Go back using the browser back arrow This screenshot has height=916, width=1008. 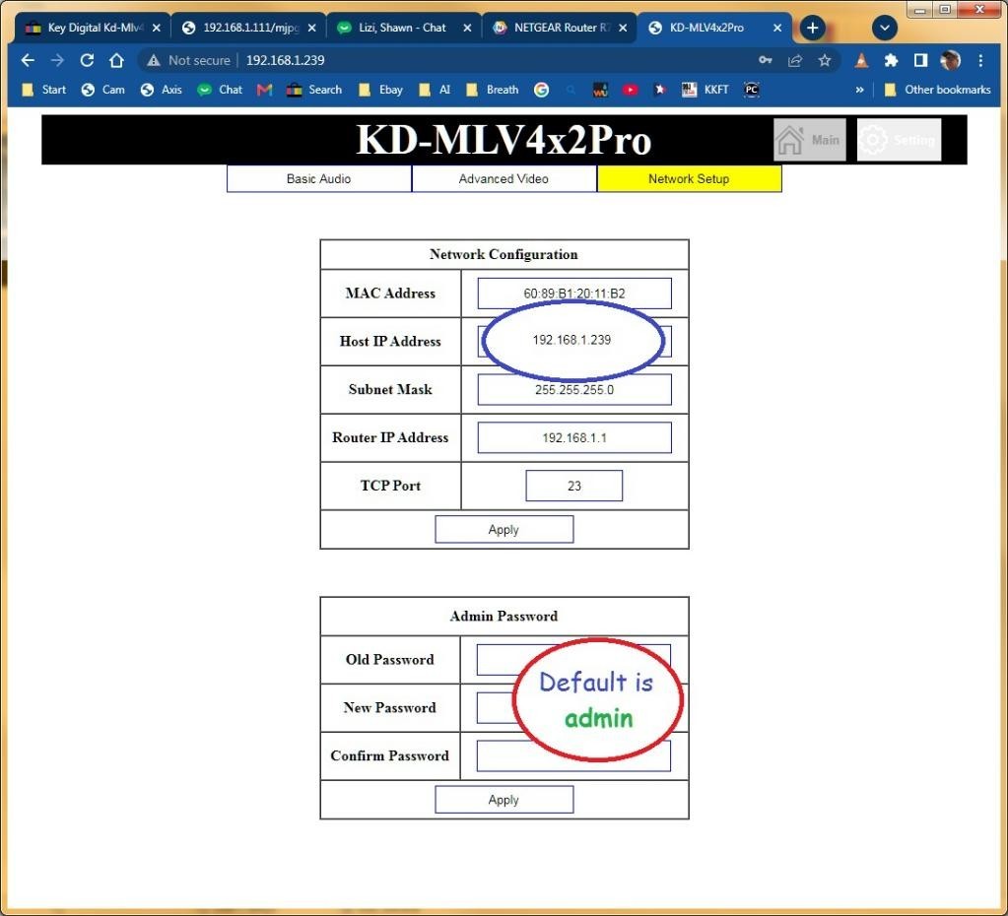[x=27, y=60]
